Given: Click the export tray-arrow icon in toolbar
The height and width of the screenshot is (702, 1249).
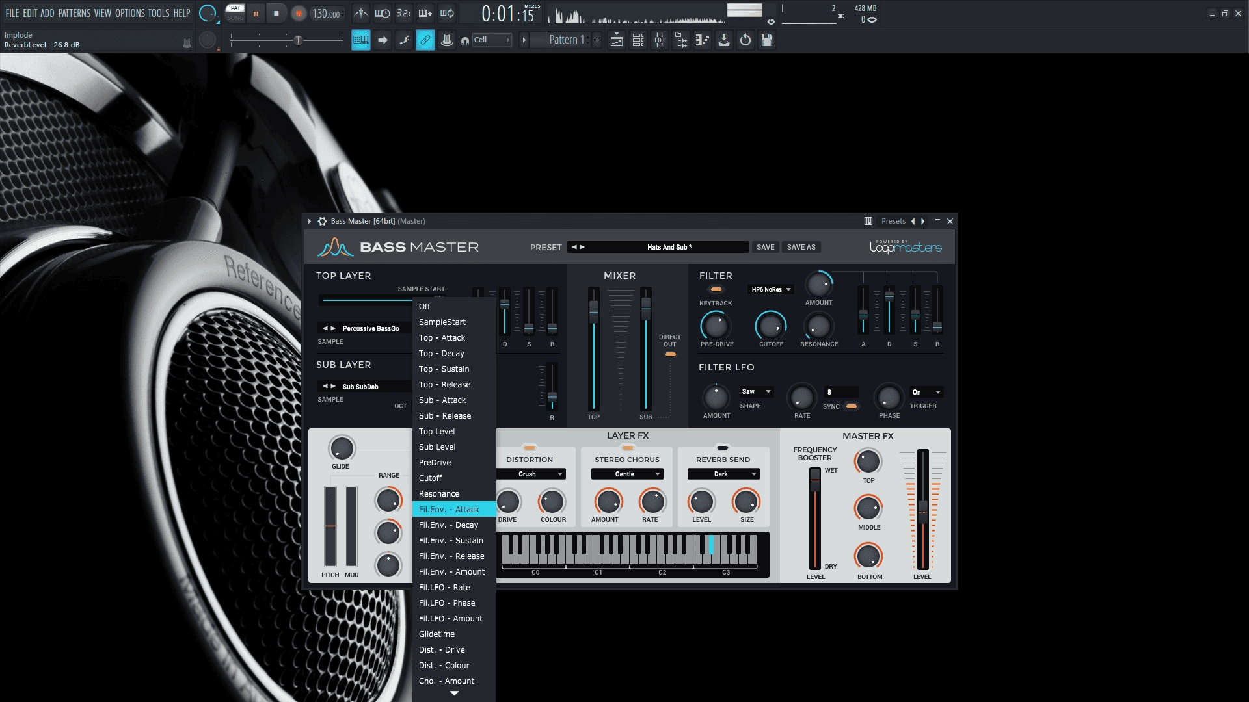Looking at the screenshot, I should click(724, 40).
